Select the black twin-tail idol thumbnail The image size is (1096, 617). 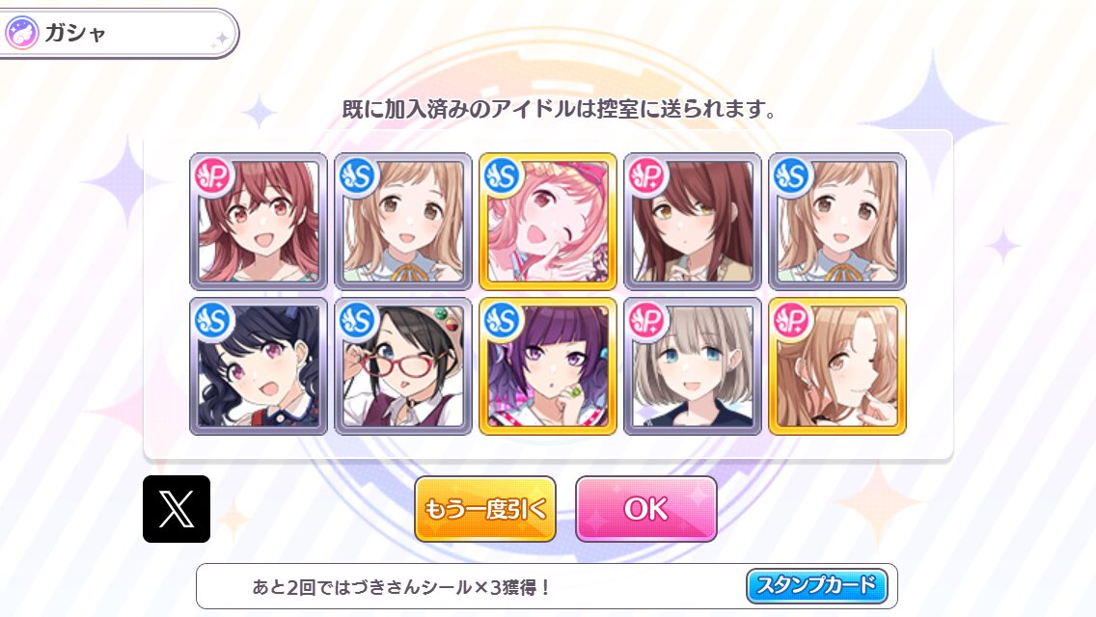point(259,366)
